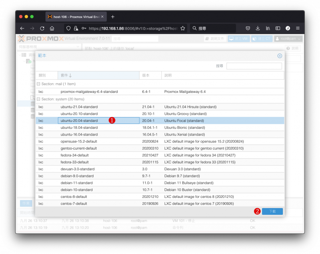Click the Create VM button
Viewport: 320px width, 254px height.
[238, 39]
